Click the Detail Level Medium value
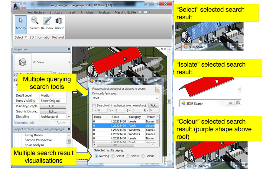Viewport: 266px width, 169px height. [x=53, y=95]
